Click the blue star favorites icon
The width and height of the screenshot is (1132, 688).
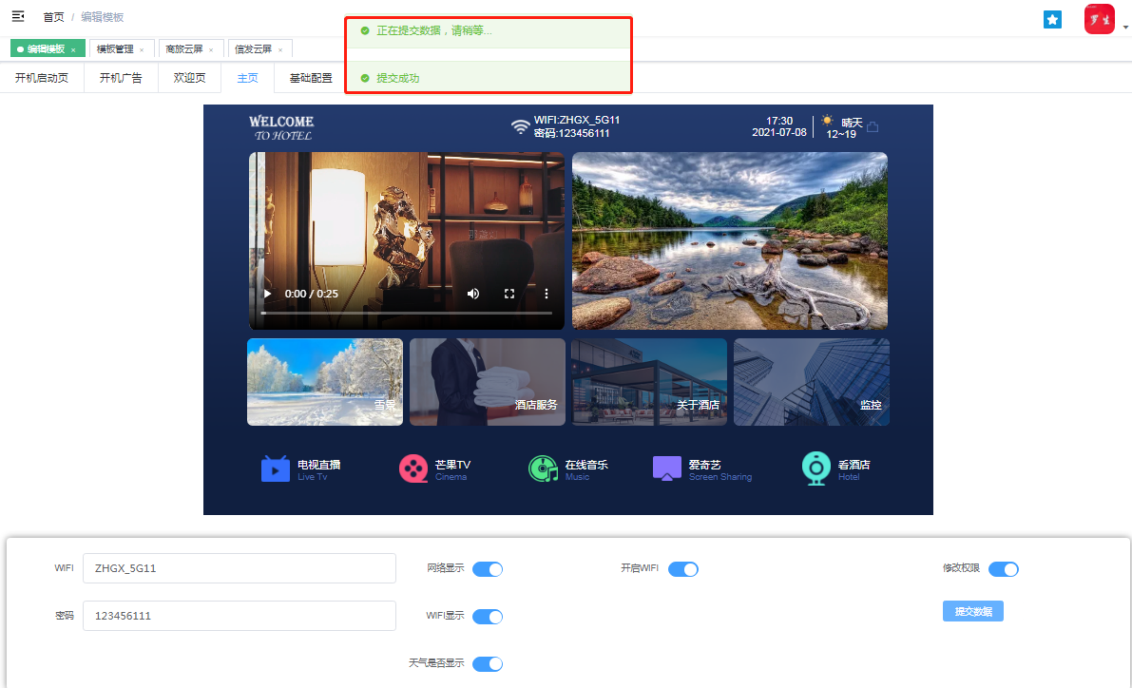click(1052, 19)
